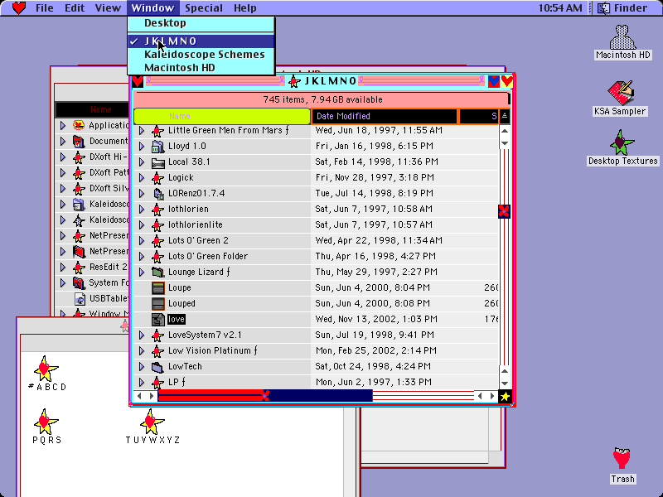Select the P Q R S folder icon

(x=46, y=422)
